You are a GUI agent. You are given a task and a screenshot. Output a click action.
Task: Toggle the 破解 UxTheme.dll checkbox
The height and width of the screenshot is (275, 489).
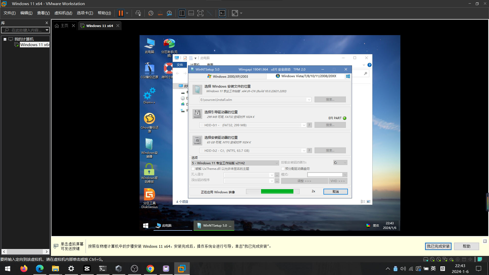[x=193, y=169]
